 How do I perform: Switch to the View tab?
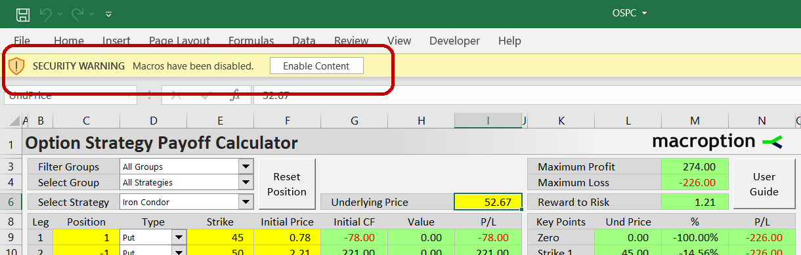tap(399, 41)
